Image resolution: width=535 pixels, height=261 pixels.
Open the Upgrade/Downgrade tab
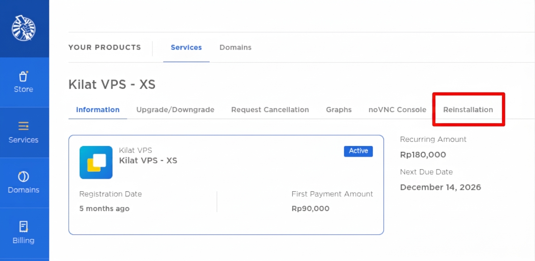(x=175, y=109)
